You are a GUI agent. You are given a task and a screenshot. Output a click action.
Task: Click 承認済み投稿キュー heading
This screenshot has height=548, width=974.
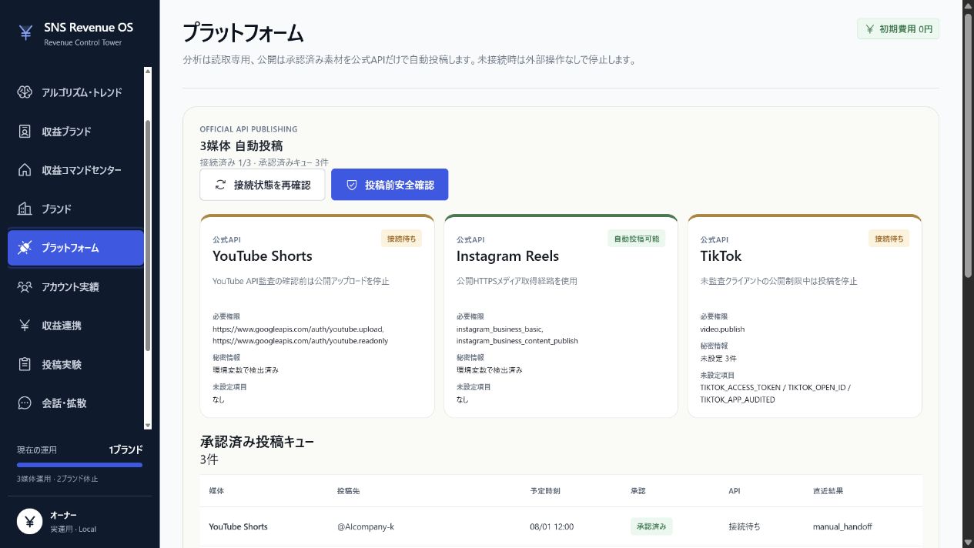(257, 442)
